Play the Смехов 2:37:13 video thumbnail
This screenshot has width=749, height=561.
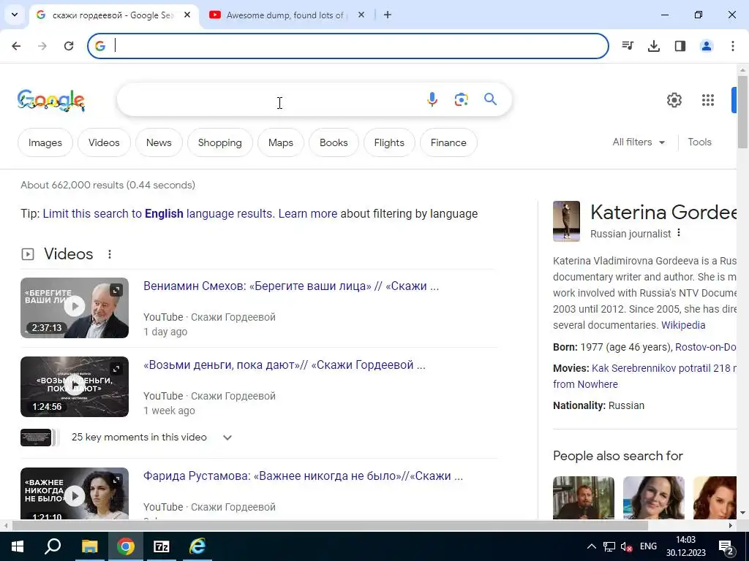75,308
